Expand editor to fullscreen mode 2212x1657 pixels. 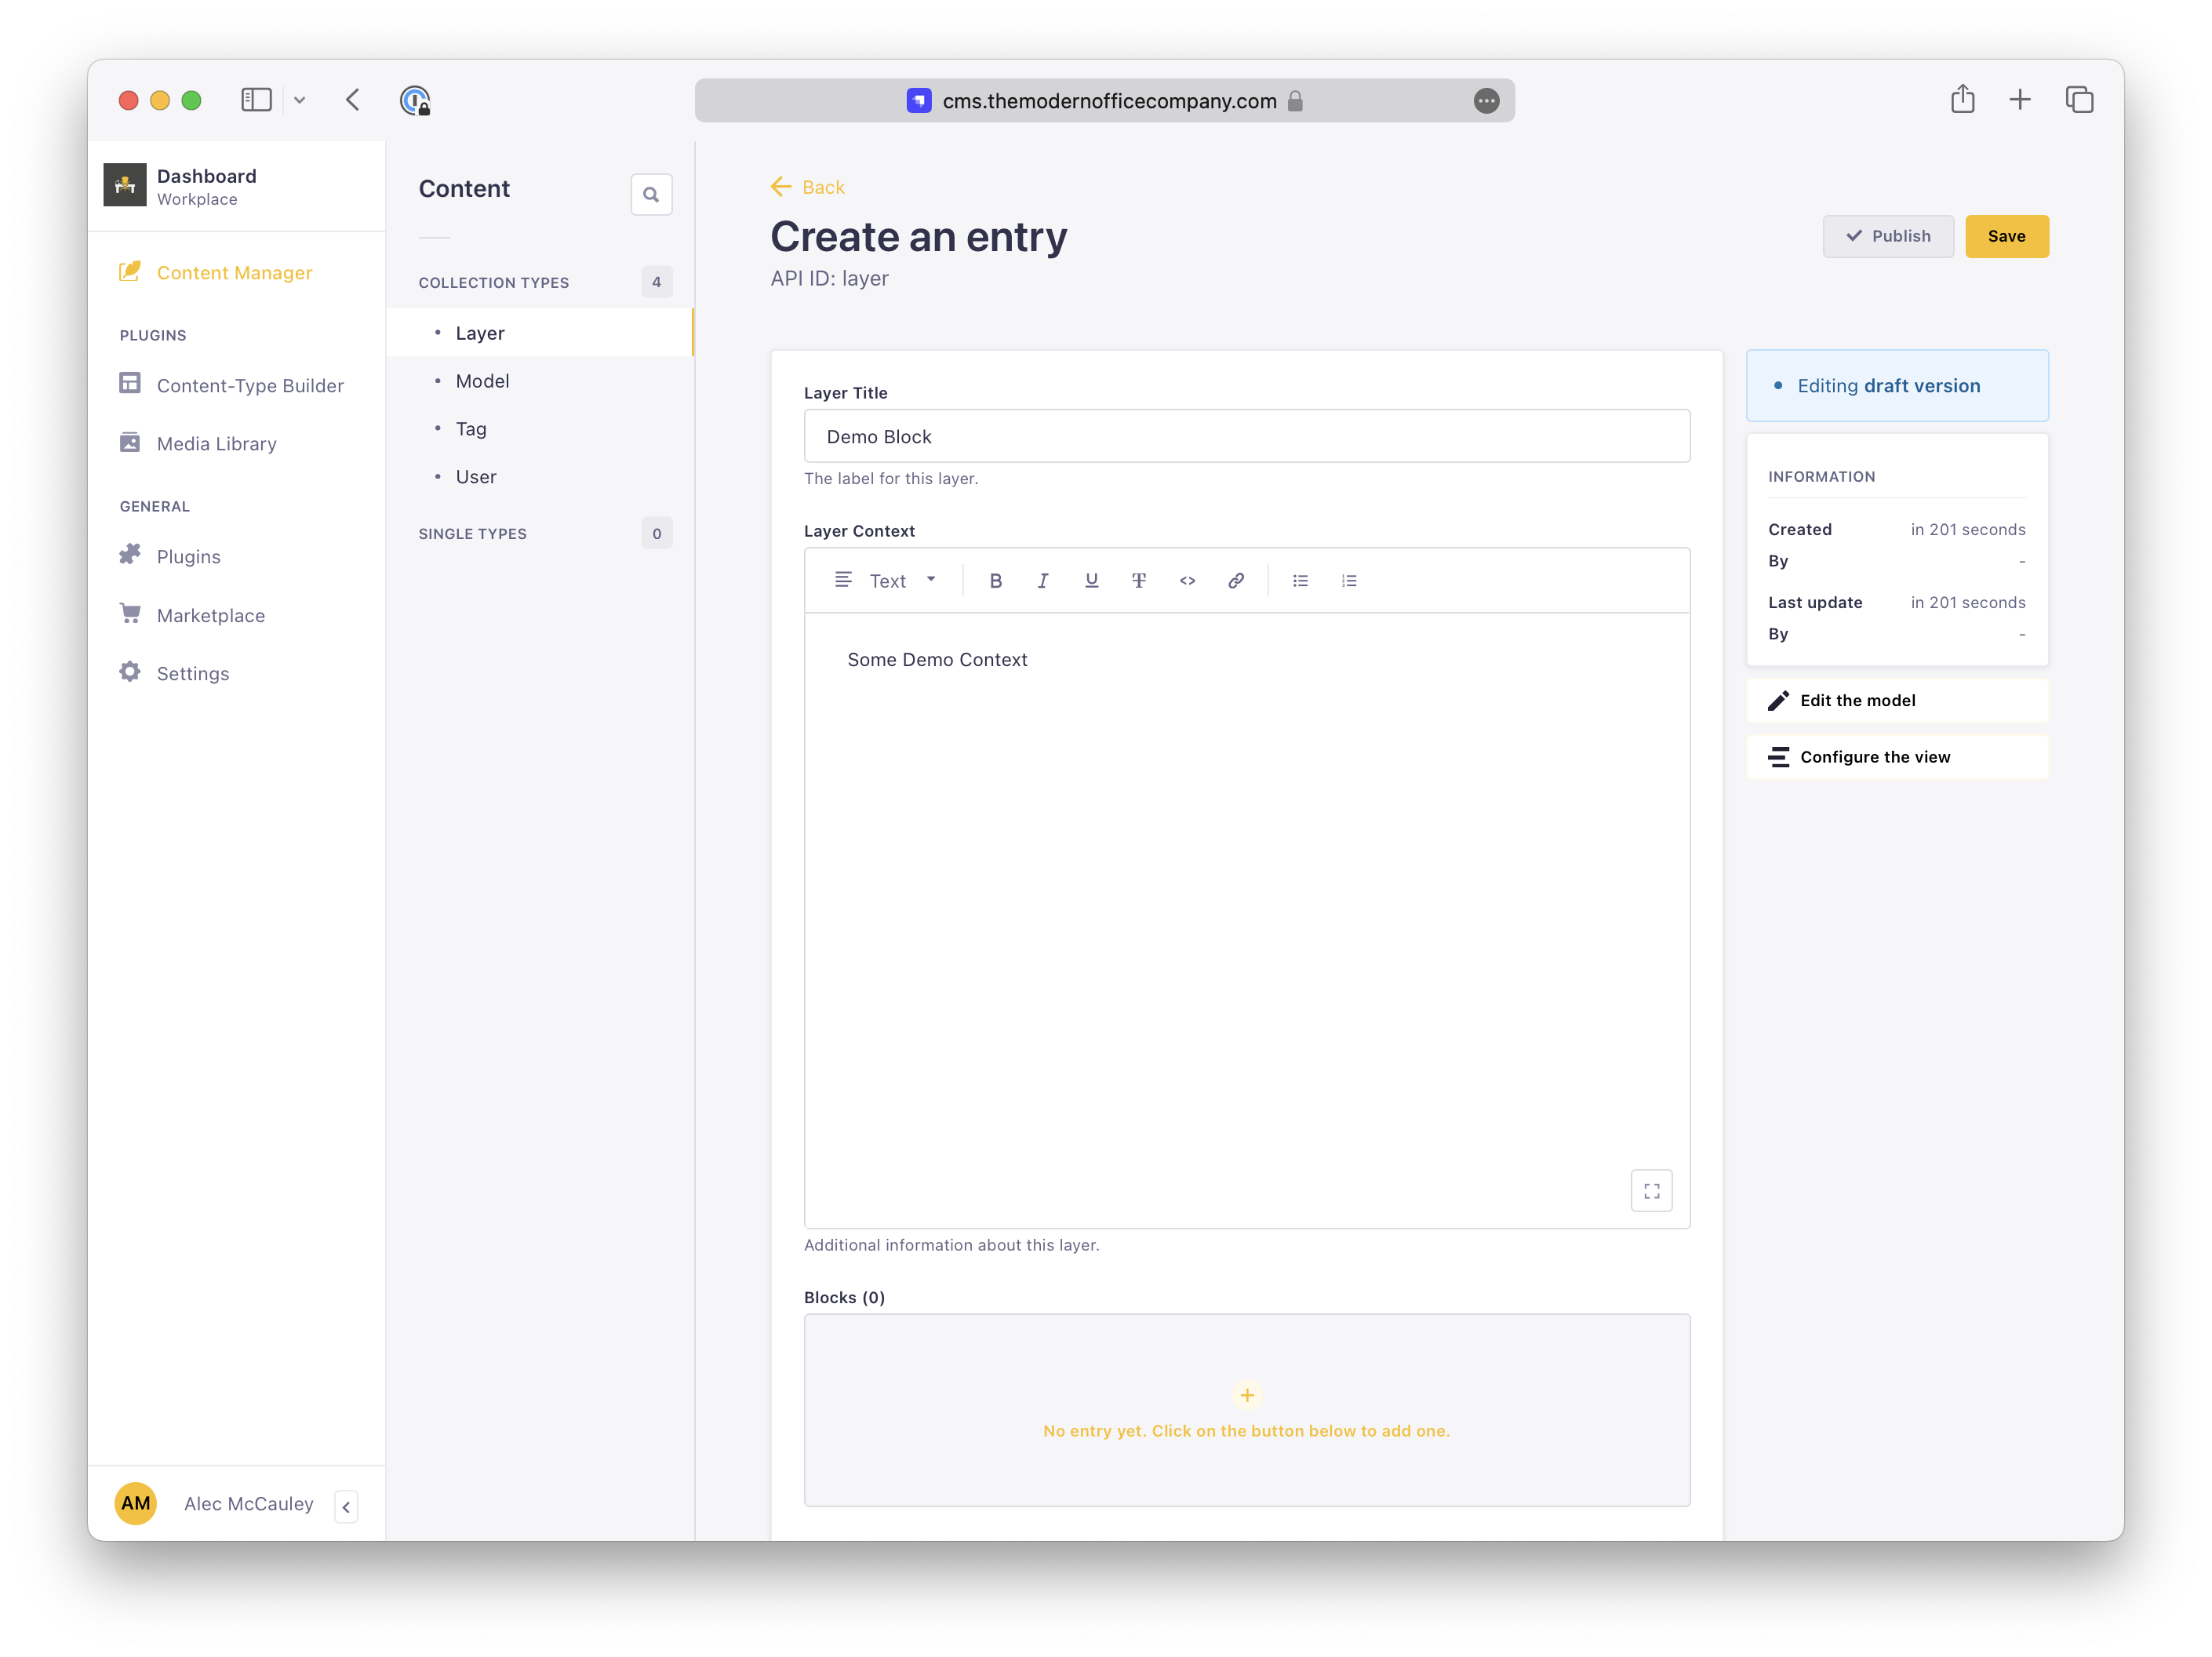(x=1651, y=1191)
